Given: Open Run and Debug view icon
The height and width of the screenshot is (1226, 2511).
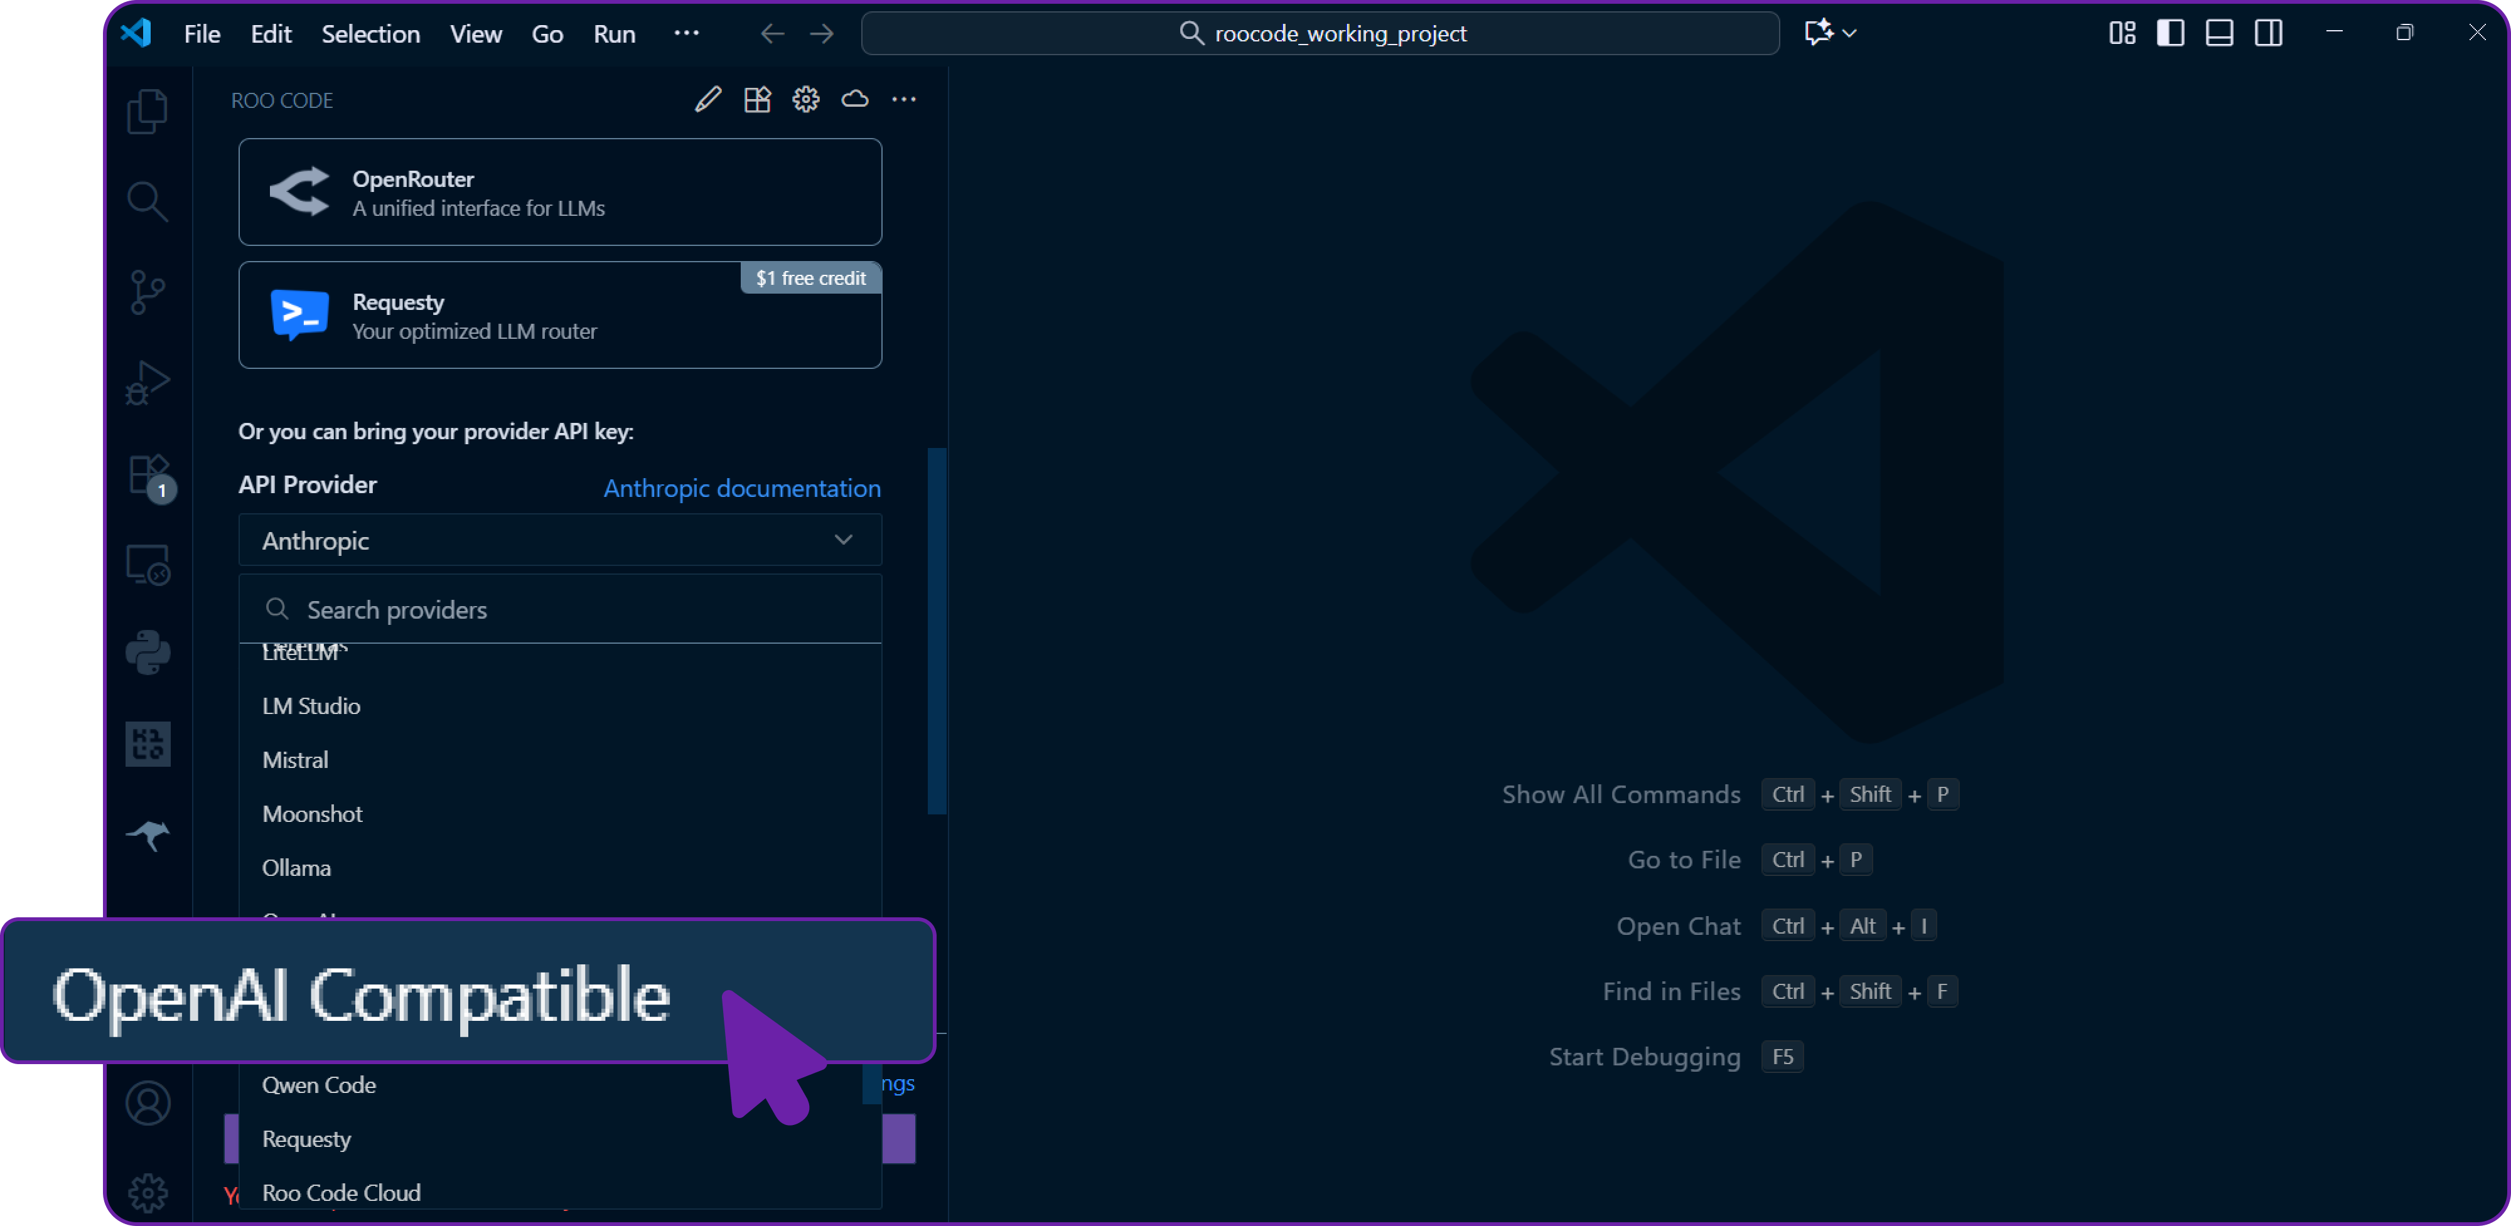Looking at the screenshot, I should [147, 382].
